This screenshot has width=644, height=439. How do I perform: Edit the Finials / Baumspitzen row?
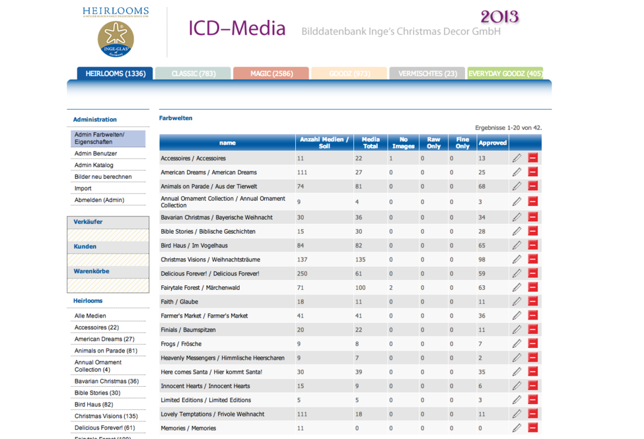(517, 329)
